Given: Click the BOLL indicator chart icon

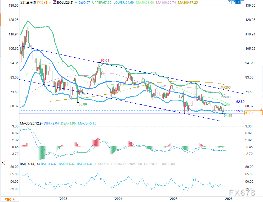Looking at the screenshot, I should click(55, 2).
